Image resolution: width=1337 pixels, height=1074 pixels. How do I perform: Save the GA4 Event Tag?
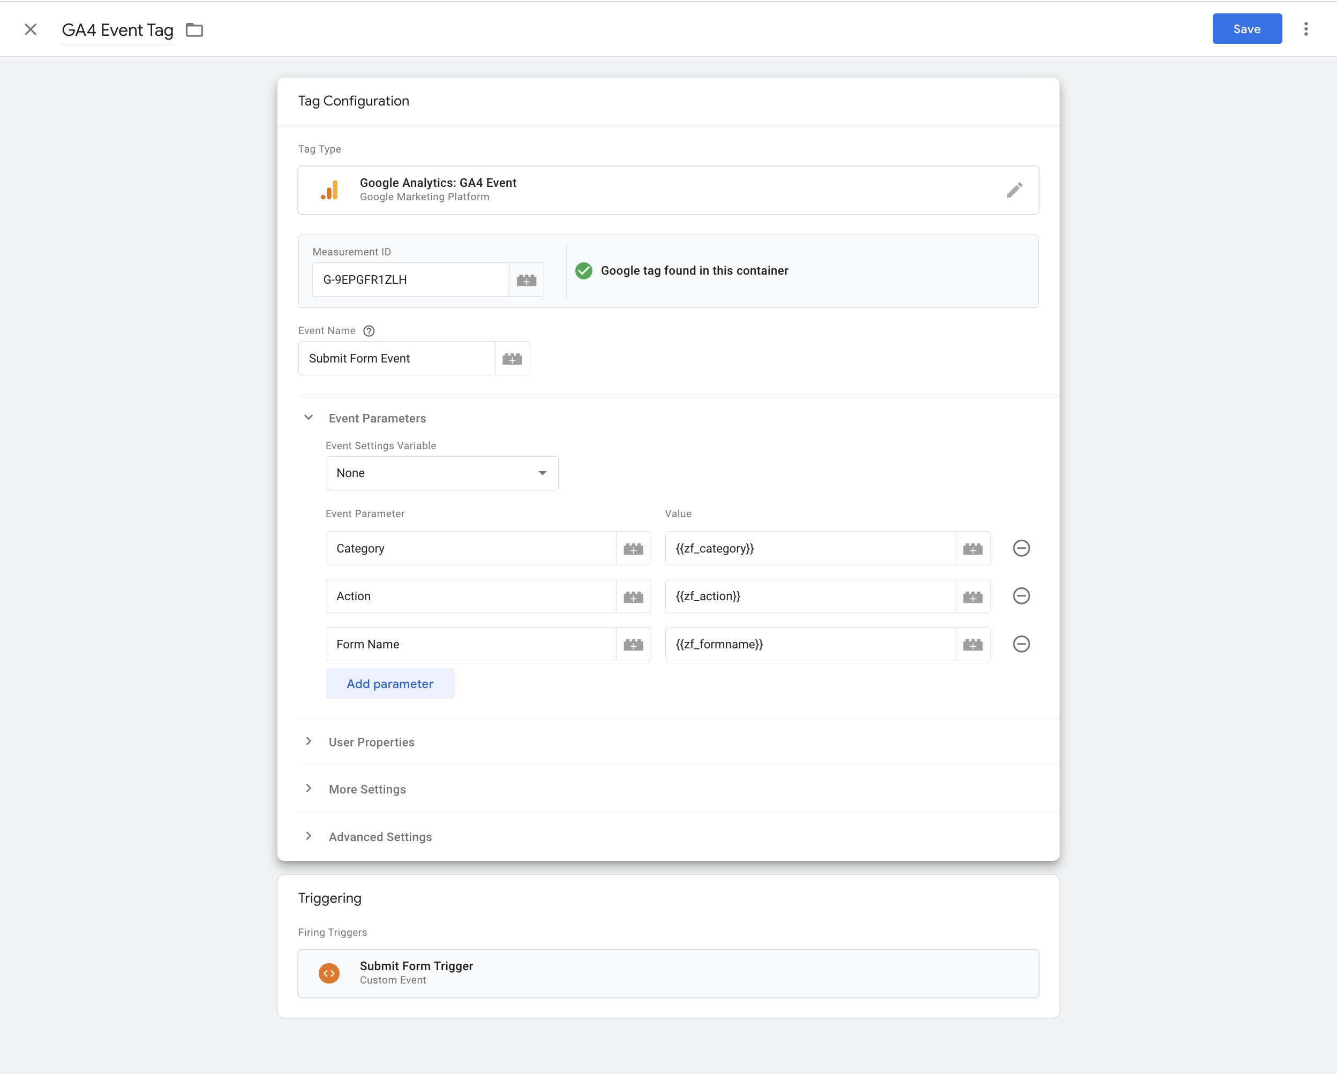[1246, 29]
